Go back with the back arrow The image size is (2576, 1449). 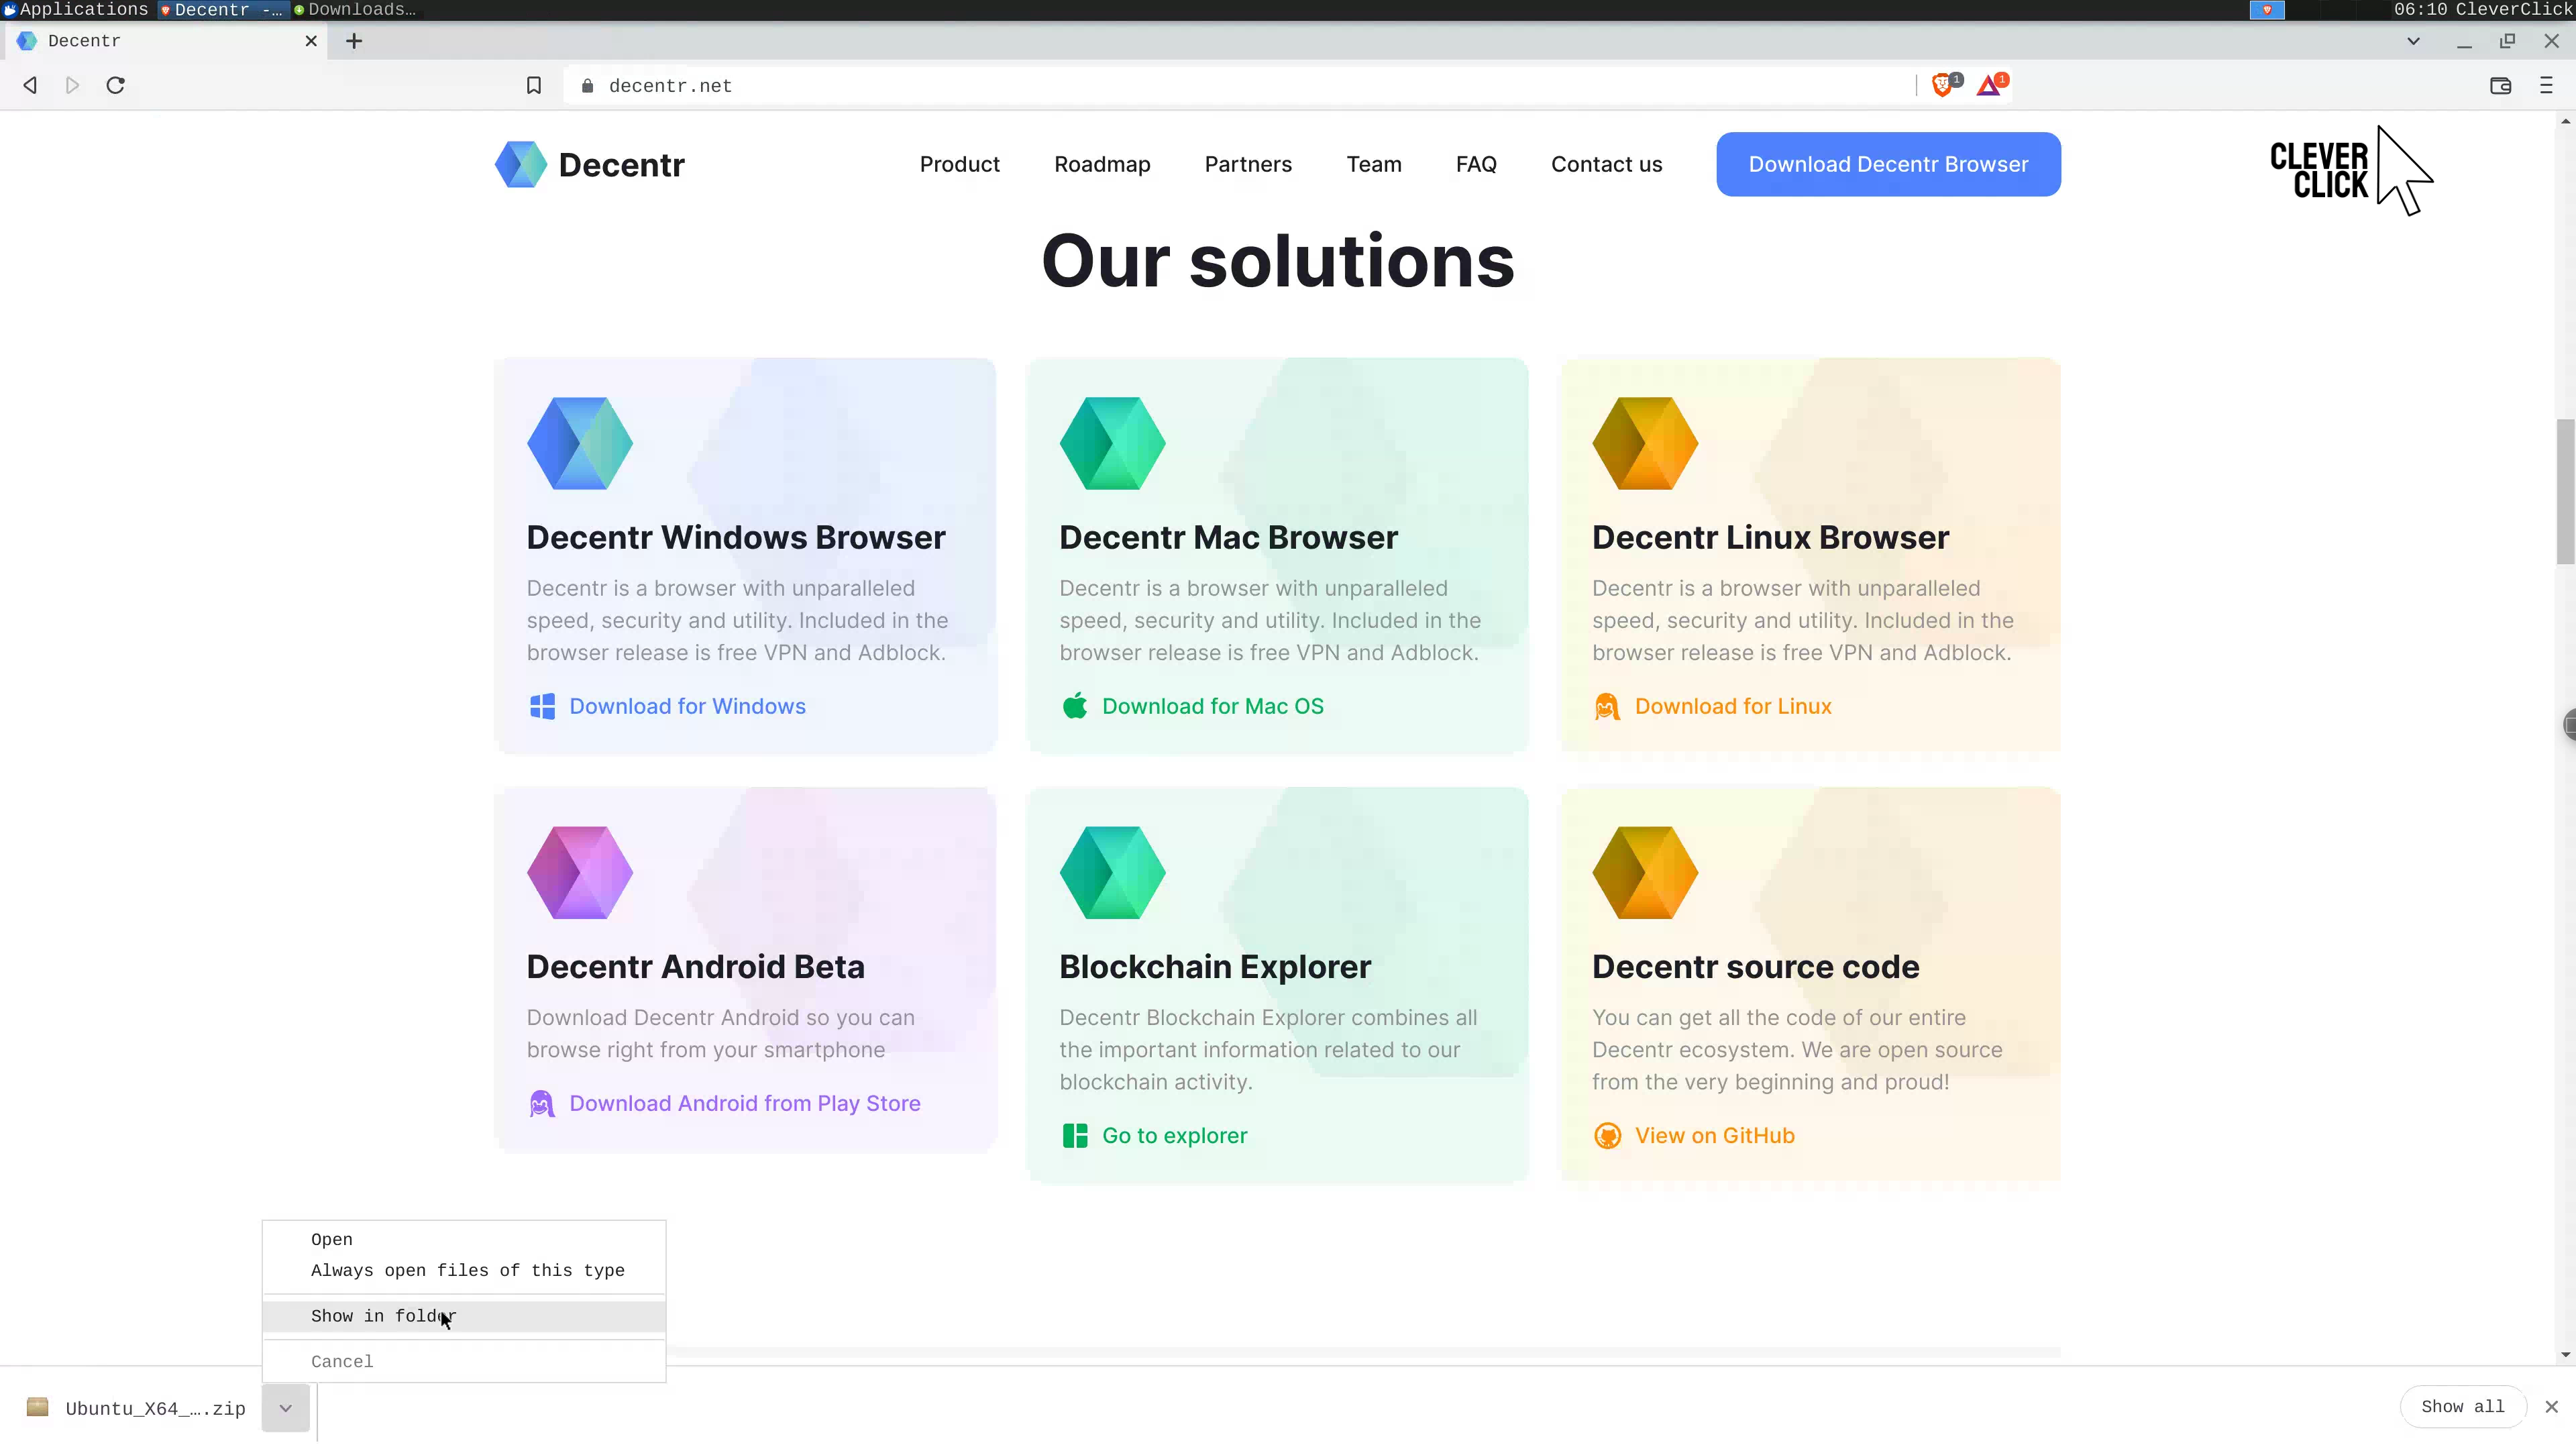click(x=30, y=85)
